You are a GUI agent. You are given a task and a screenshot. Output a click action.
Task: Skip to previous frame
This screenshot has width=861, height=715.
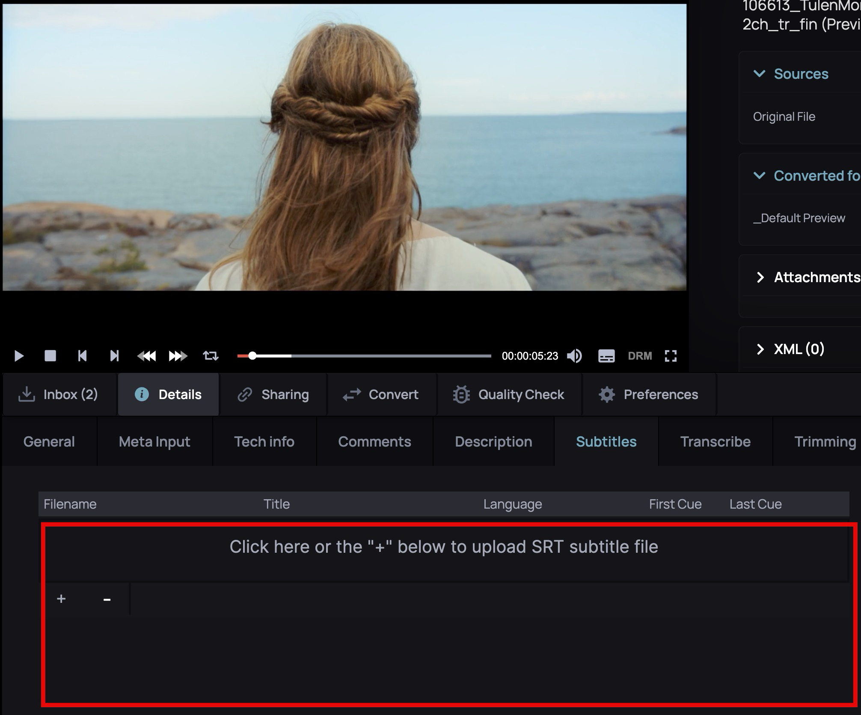click(82, 356)
